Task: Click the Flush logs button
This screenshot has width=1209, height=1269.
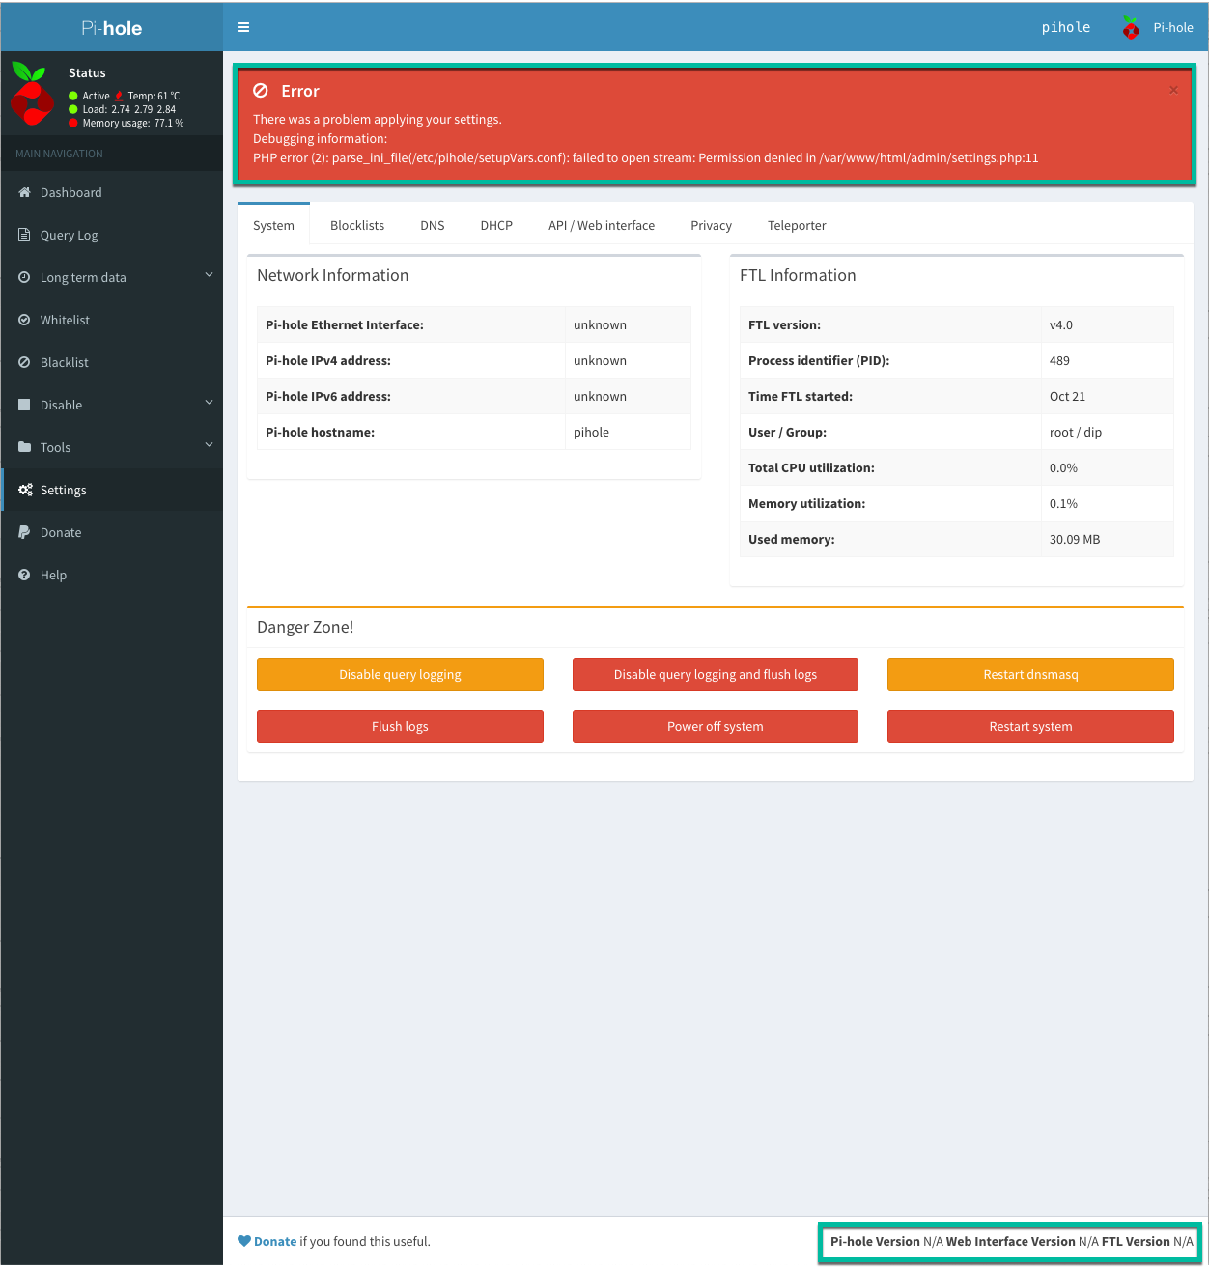Action: click(x=400, y=726)
